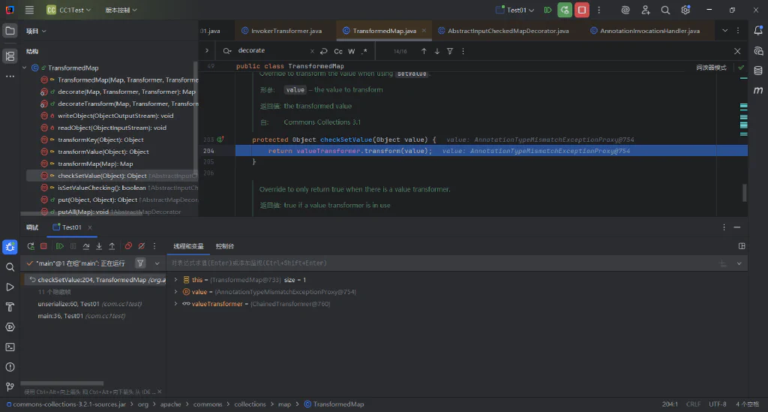768x412 pixels.
Task: Switch to InvokerTransformer.java tab
Action: 282,30
